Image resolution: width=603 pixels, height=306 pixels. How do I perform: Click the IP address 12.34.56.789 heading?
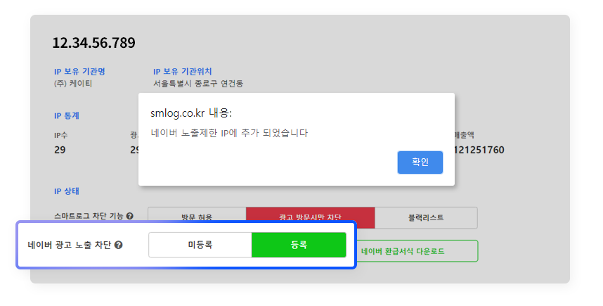point(94,43)
